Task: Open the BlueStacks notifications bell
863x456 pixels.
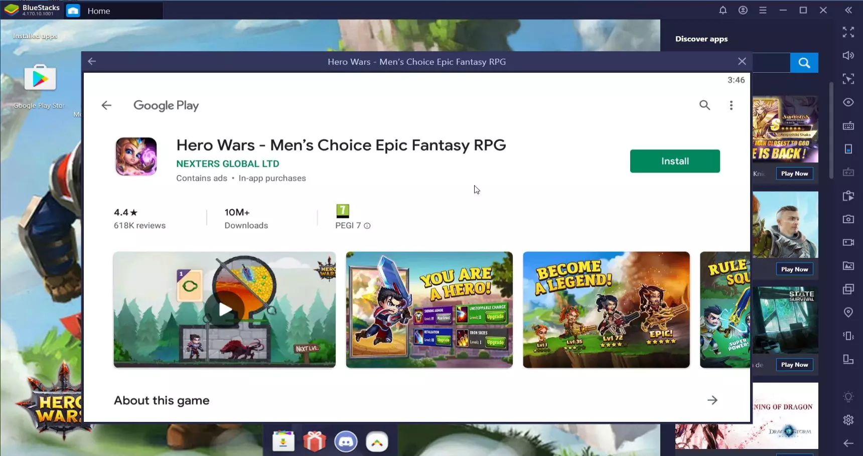Action: pyautogui.click(x=723, y=11)
